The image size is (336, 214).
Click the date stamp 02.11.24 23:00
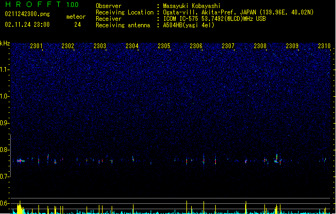click(27, 25)
